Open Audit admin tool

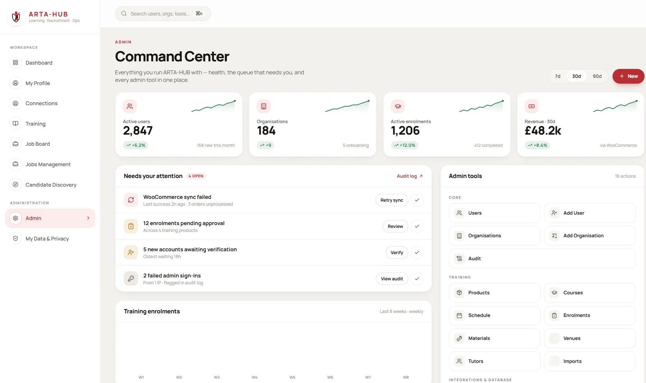tap(542, 258)
